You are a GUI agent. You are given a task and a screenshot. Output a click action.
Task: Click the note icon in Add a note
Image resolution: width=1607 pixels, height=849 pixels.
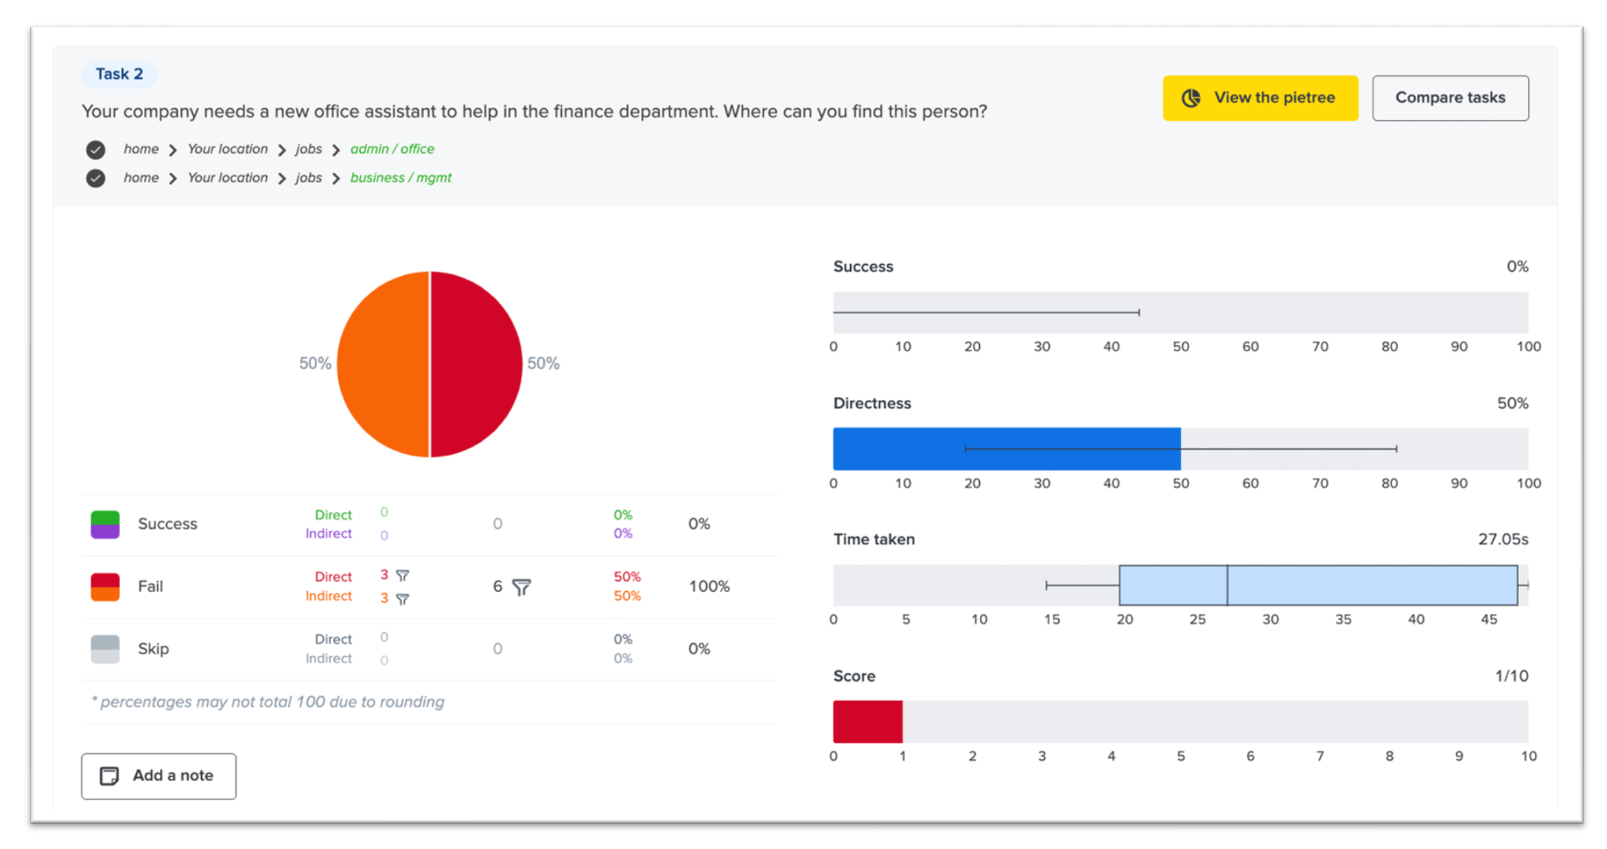[110, 776]
